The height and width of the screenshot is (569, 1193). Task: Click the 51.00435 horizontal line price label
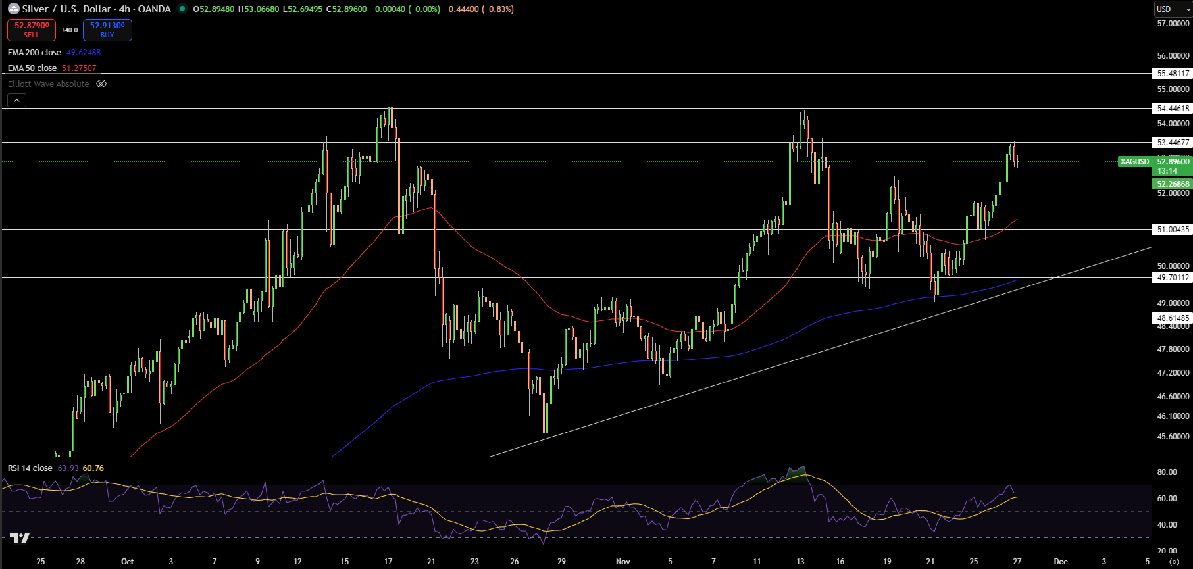[x=1173, y=230]
